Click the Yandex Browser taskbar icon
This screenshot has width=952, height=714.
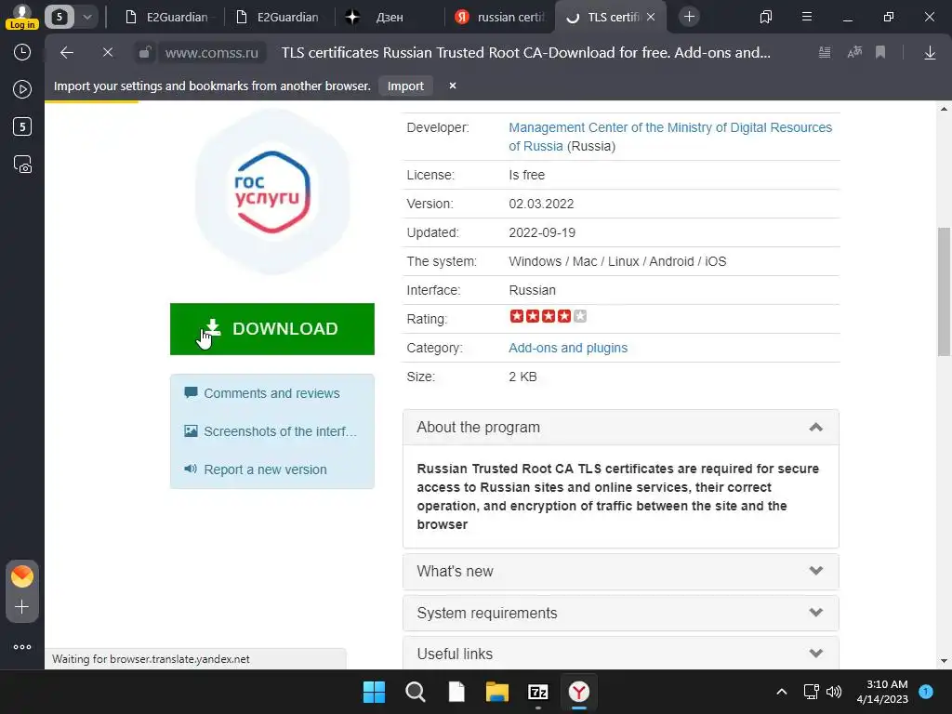[579, 692]
